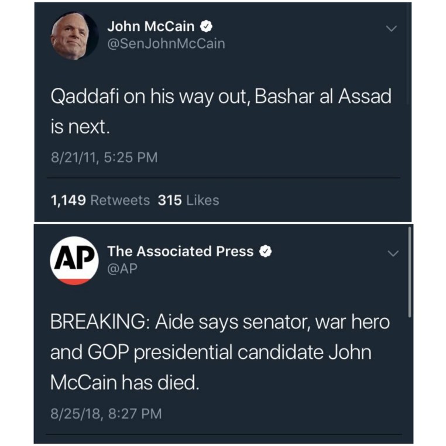Click the verified badge beside John McCain
Screen dimensions: 446x446
point(207,26)
